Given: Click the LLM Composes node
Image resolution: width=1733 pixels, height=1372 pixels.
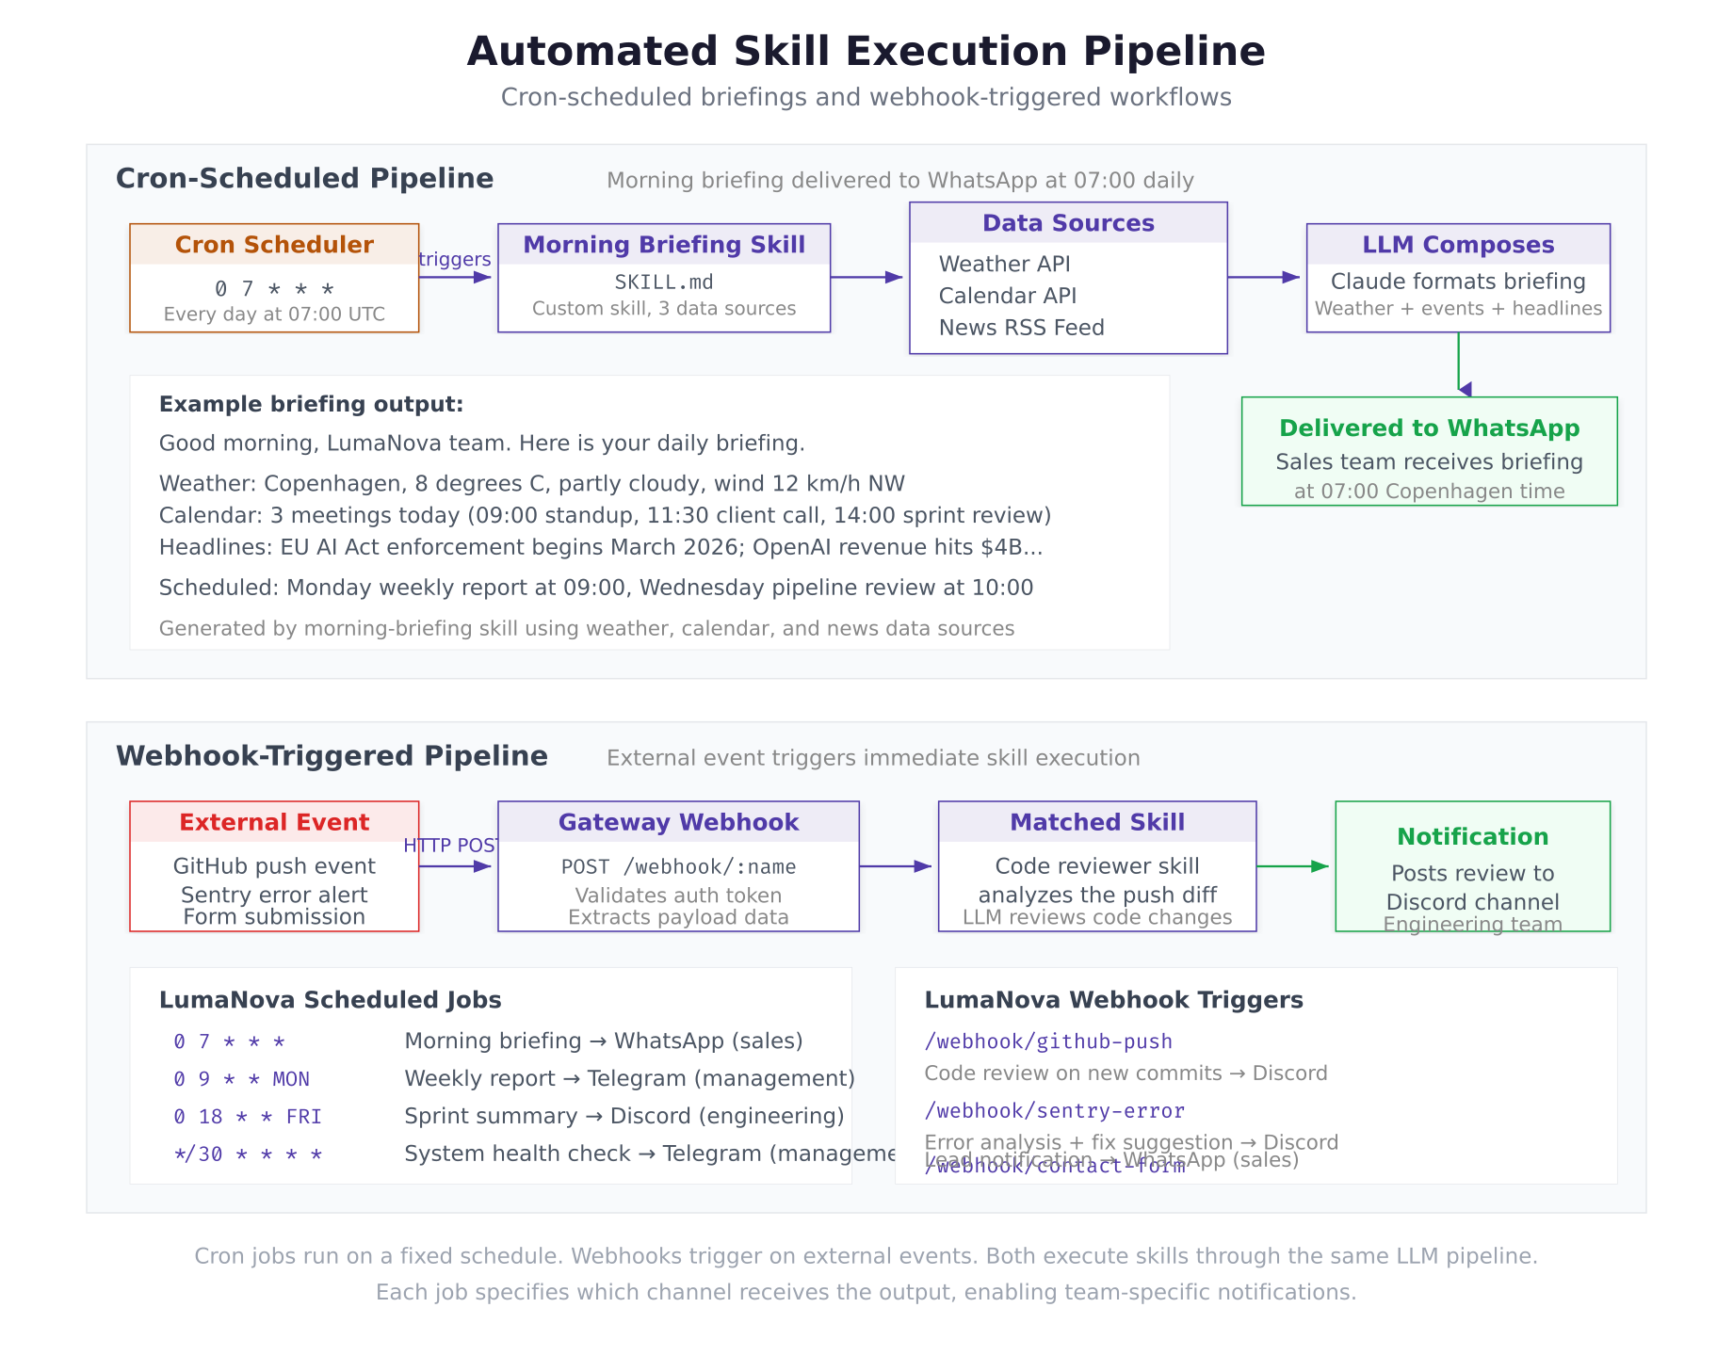Looking at the screenshot, I should pyautogui.click(x=1458, y=276).
